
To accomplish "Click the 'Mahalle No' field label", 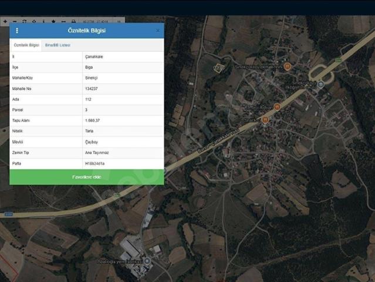I will tap(22, 89).
